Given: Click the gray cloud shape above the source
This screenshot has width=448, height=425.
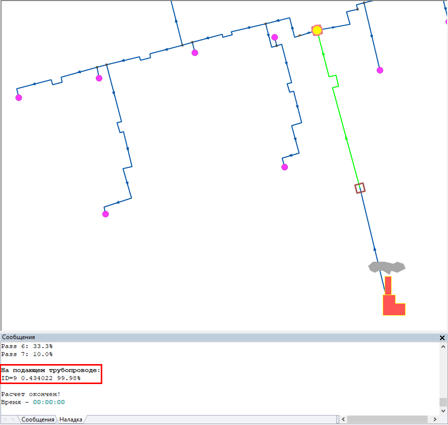Looking at the screenshot, I should (386, 267).
